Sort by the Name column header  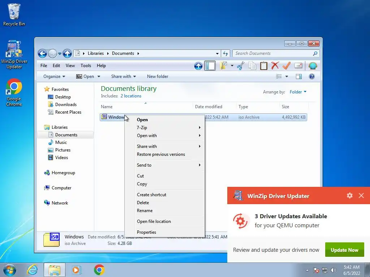coord(146,107)
